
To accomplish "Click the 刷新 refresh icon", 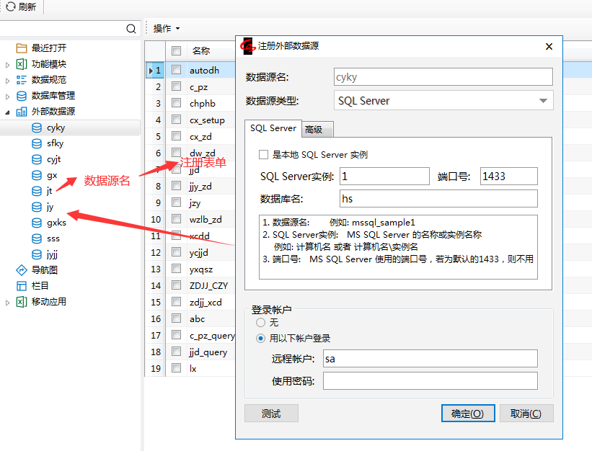I will [11, 6].
